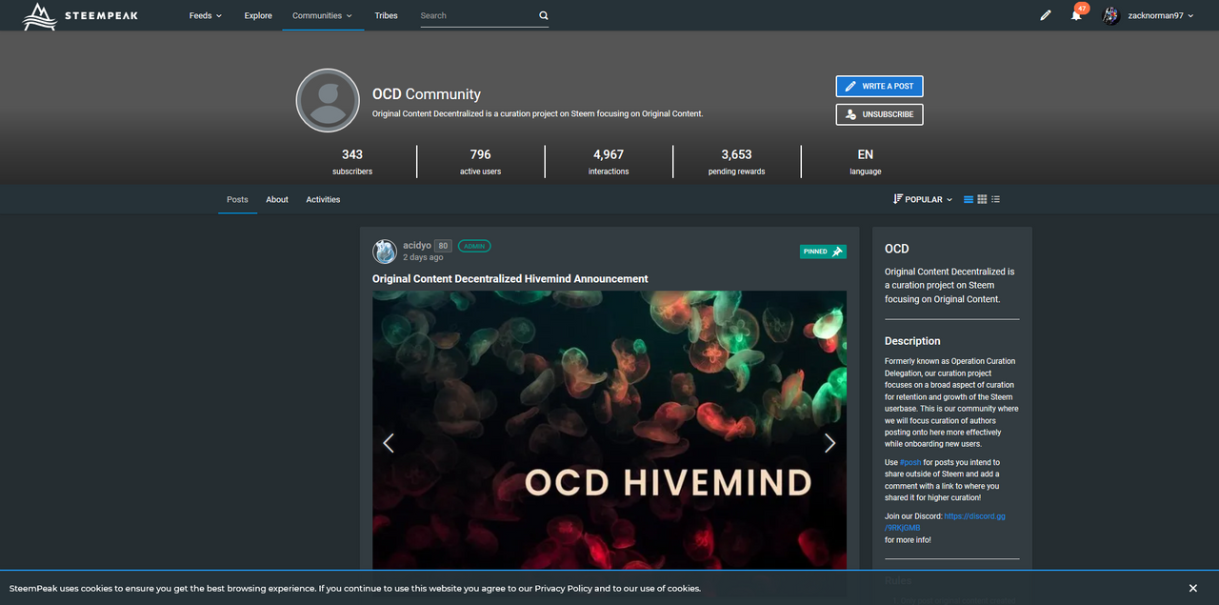Open the zacknorman97 account menu
The image size is (1219, 605).
pos(1160,15)
